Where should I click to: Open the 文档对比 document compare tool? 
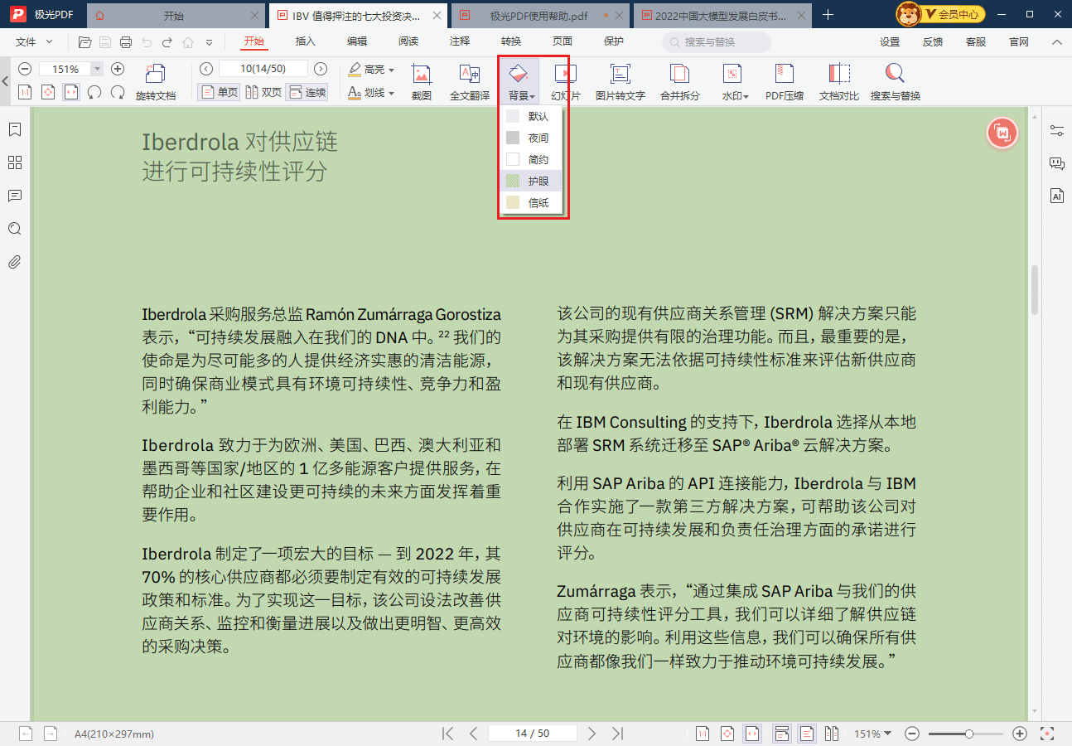coord(839,82)
